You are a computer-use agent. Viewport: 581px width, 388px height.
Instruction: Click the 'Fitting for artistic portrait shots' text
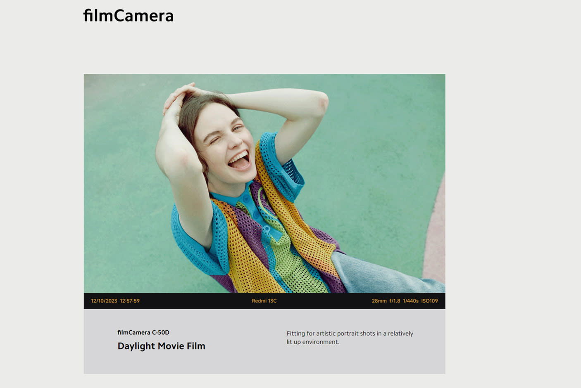coord(350,334)
